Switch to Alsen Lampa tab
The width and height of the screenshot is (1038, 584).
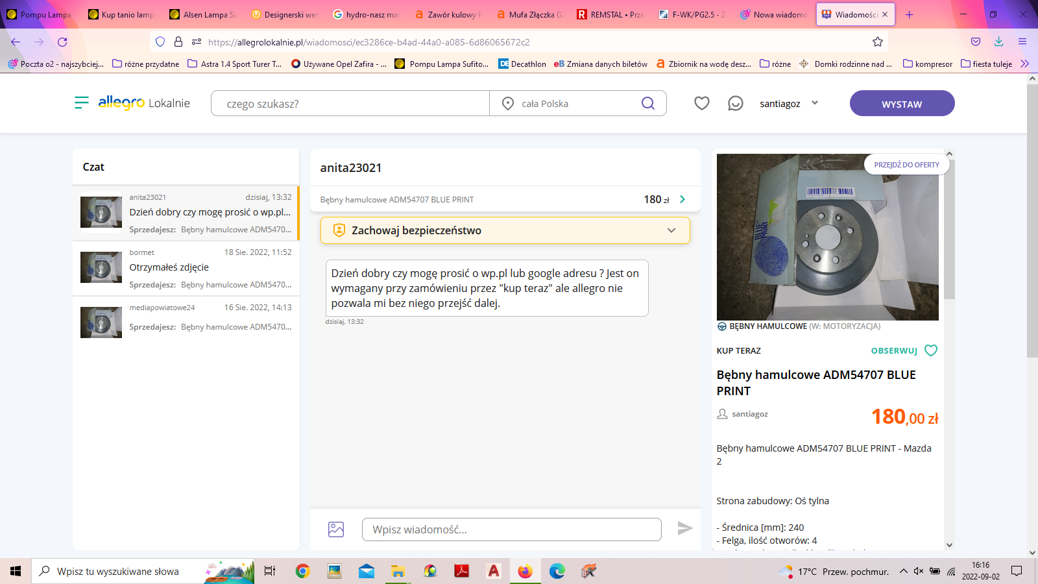click(203, 14)
